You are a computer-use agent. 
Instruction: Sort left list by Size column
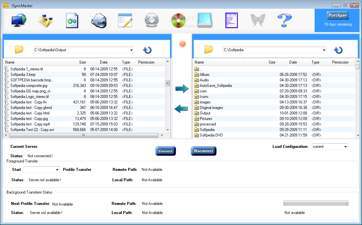[71, 62]
